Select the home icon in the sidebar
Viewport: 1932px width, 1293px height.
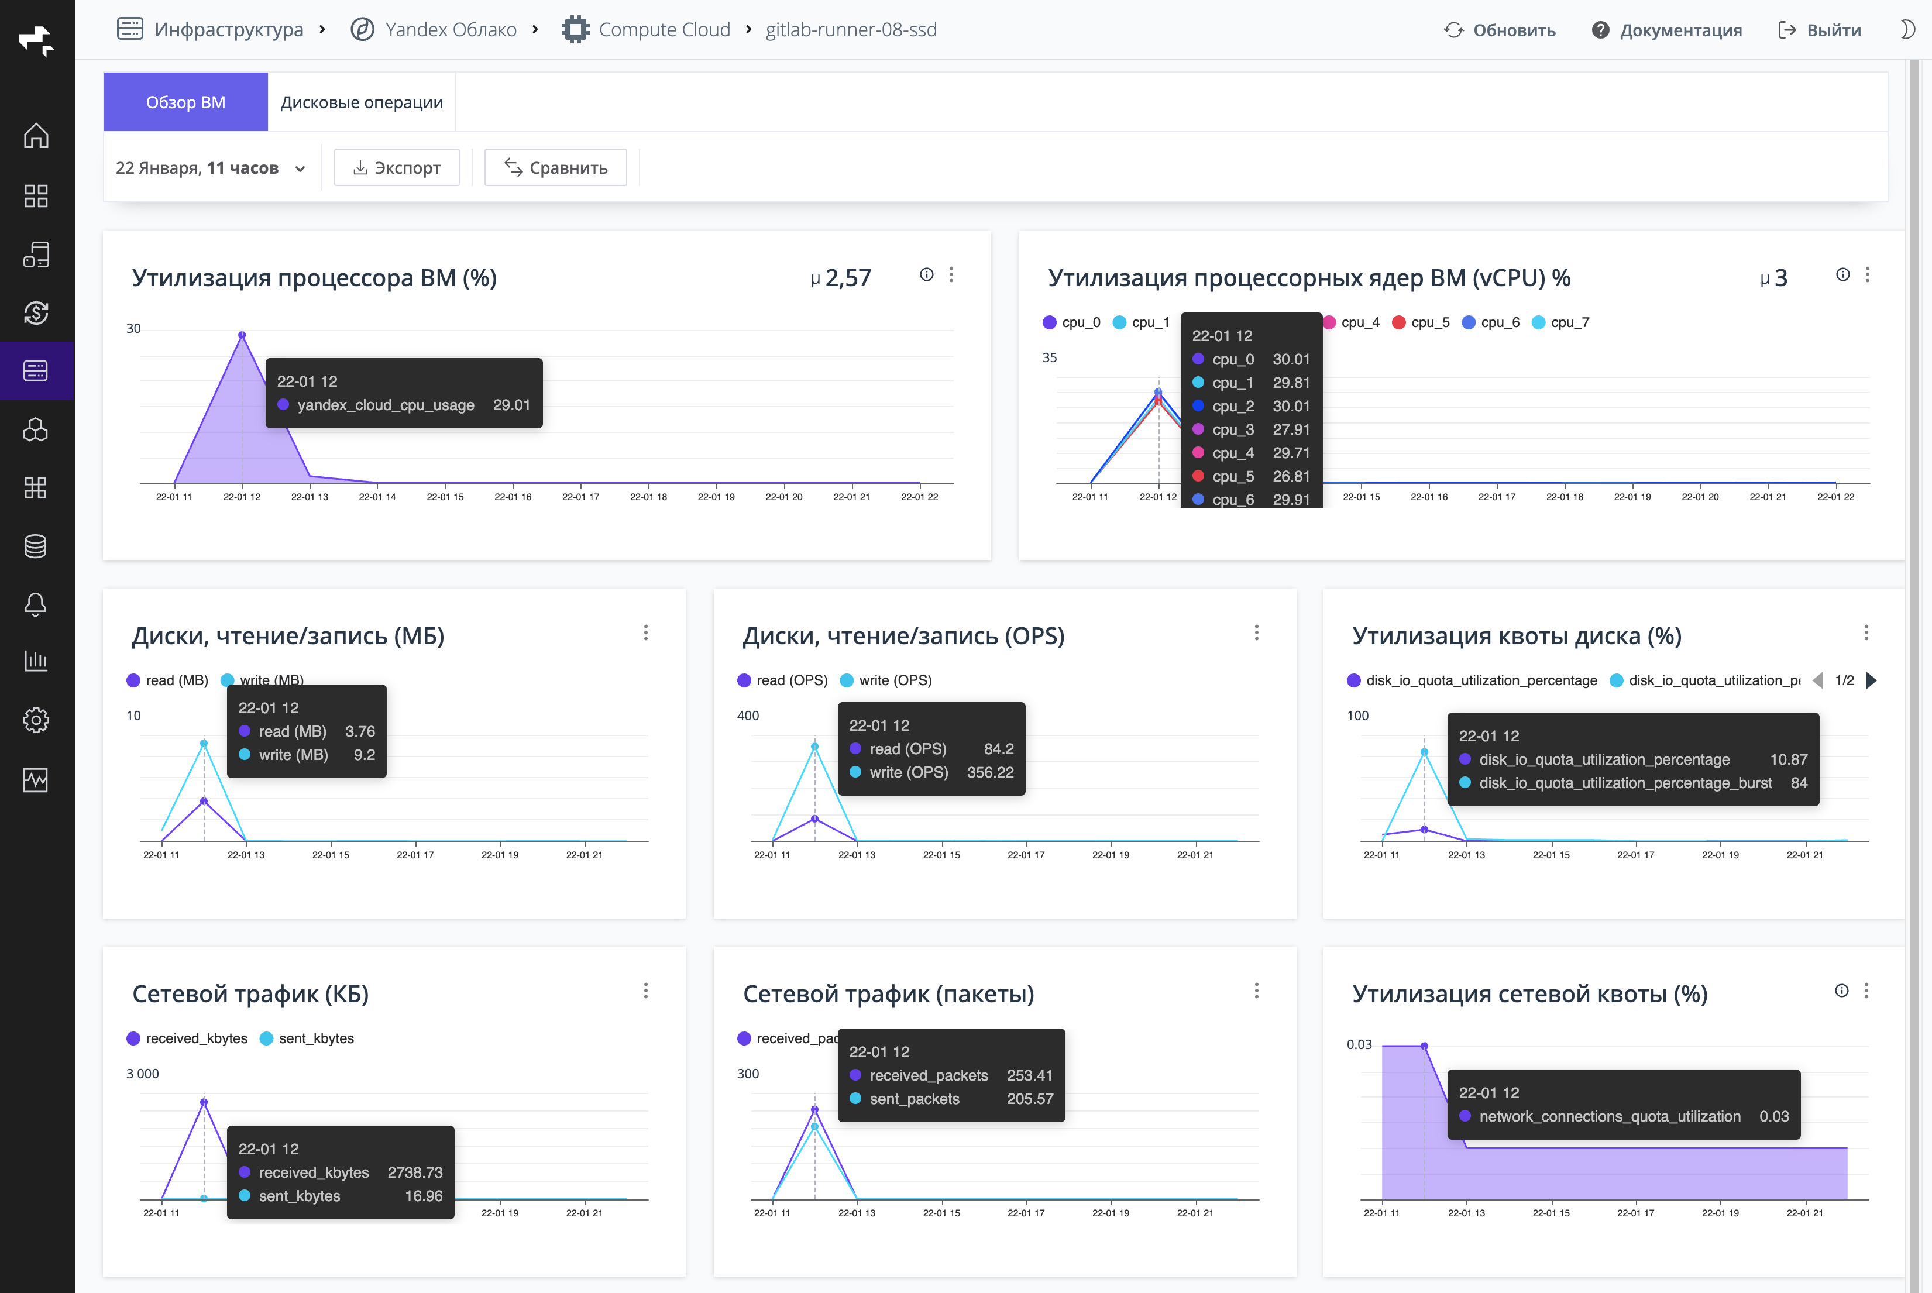(36, 136)
